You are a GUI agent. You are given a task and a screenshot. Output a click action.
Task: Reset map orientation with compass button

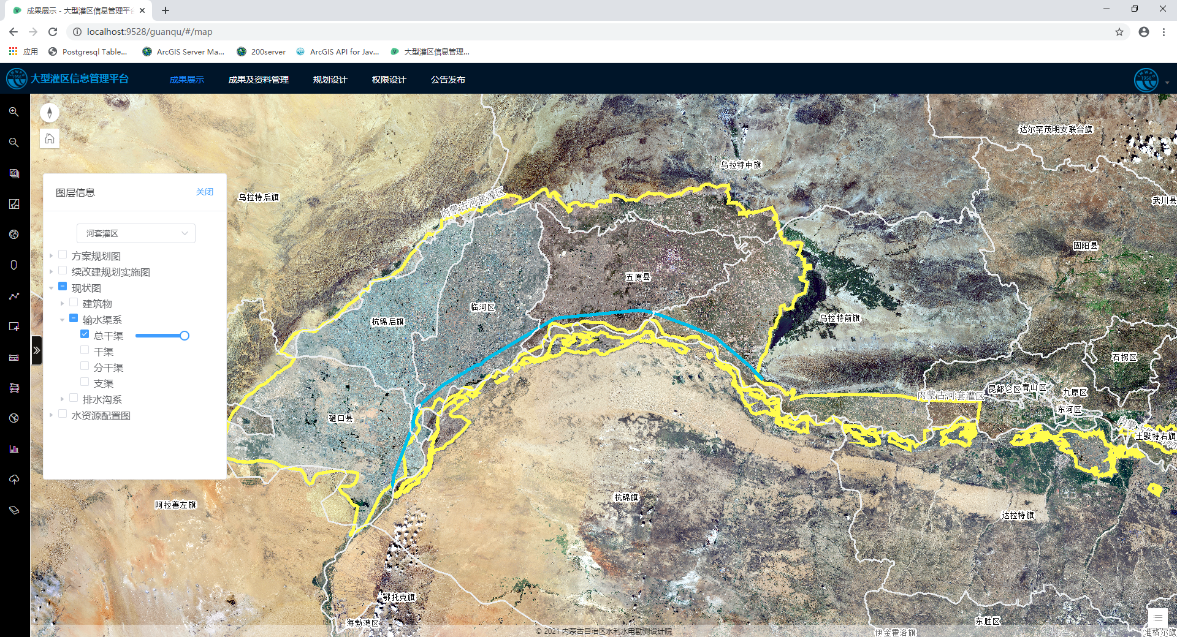coord(50,113)
